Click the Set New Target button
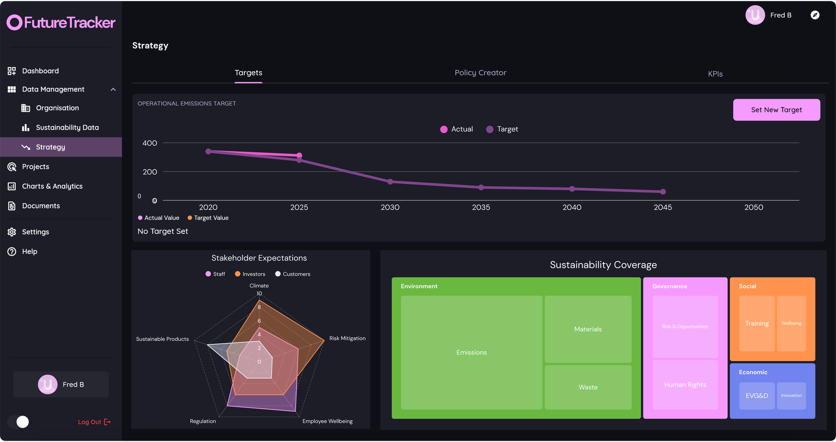836x442 pixels. click(776, 110)
